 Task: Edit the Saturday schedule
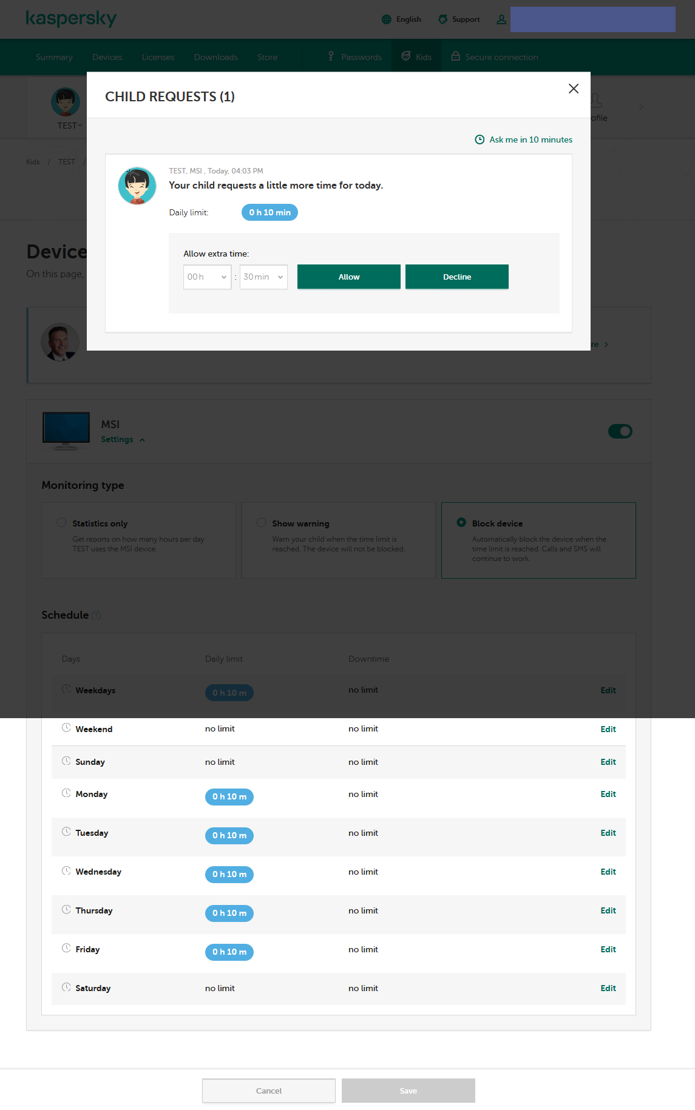[608, 988]
